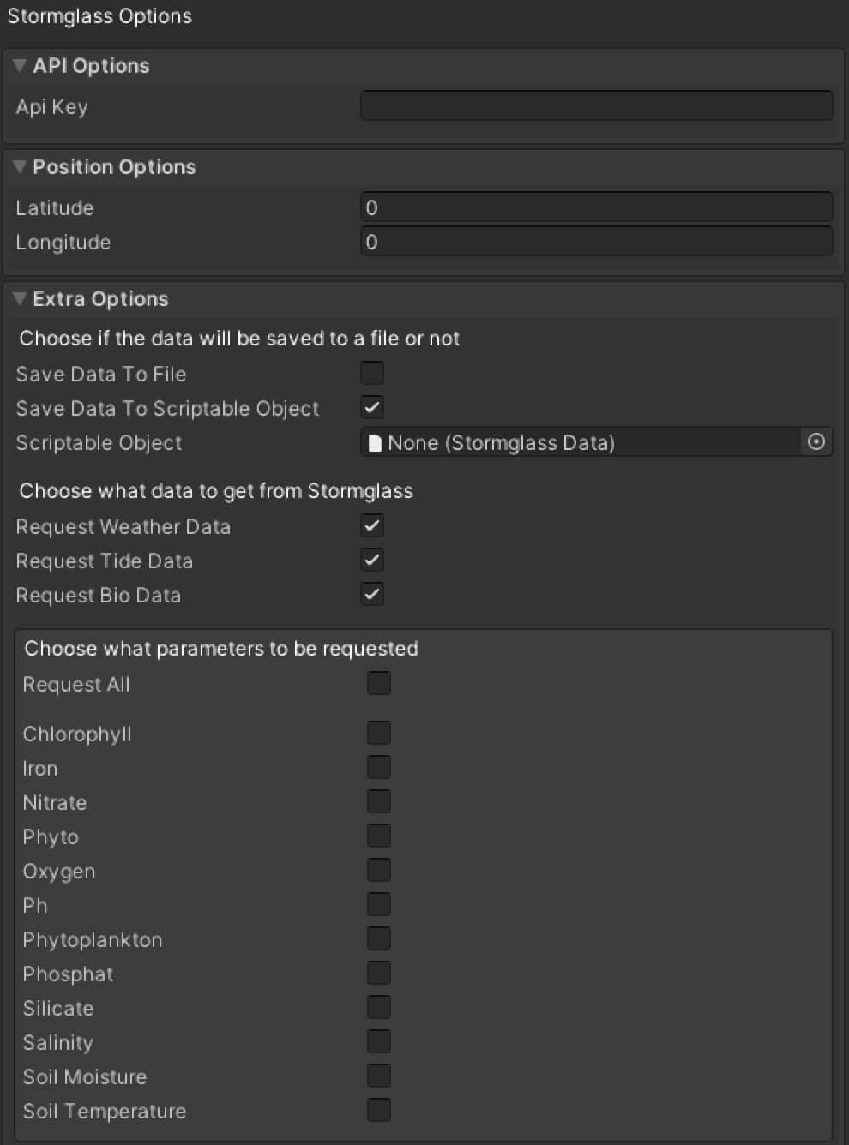The width and height of the screenshot is (849, 1145).
Task: Collapse the Position Options foldout
Action: click(20, 167)
